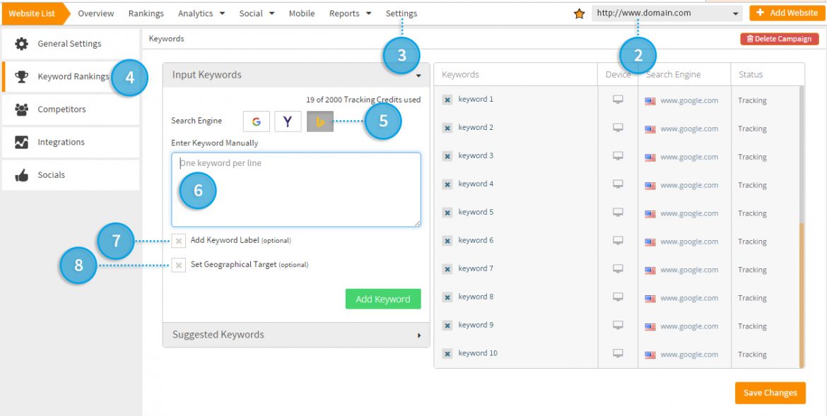Screen dimensions: 827x416
Task: Click the desktop device icon for keyword 1
Action: coord(618,99)
